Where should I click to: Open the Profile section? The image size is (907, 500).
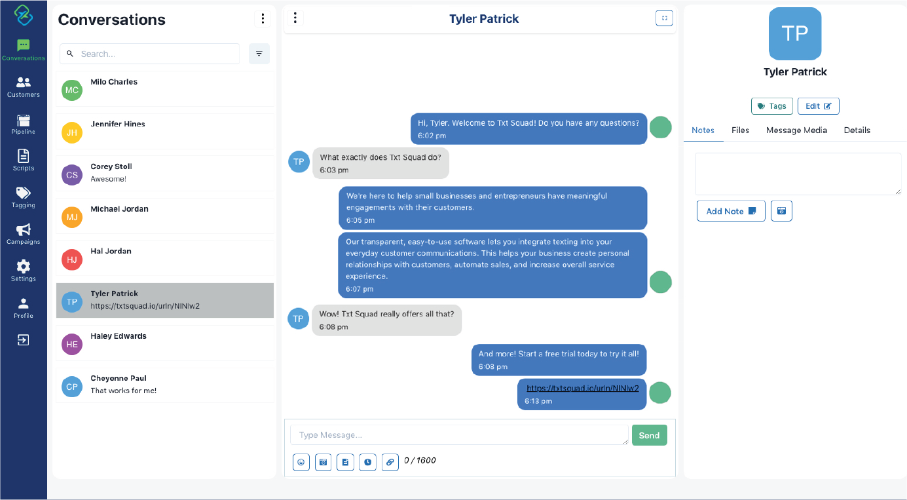coord(24,308)
